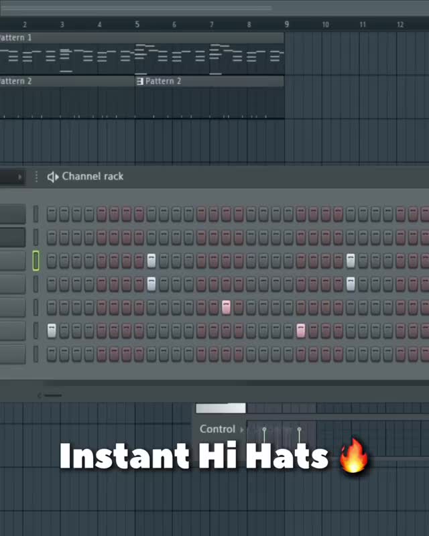Turn off lit step 9 on fourth channel row
This screenshot has height=536, width=429.
(151, 283)
